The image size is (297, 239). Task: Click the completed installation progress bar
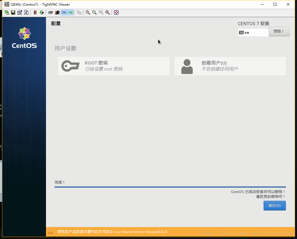(170, 187)
